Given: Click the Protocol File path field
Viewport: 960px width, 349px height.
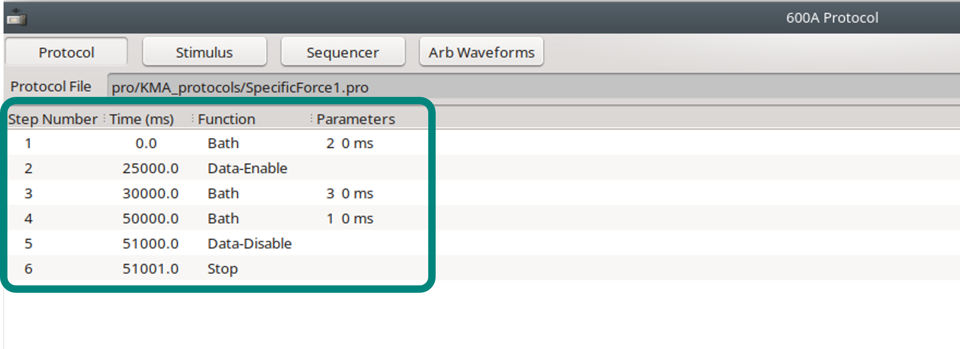Looking at the screenshot, I should pos(522,87).
